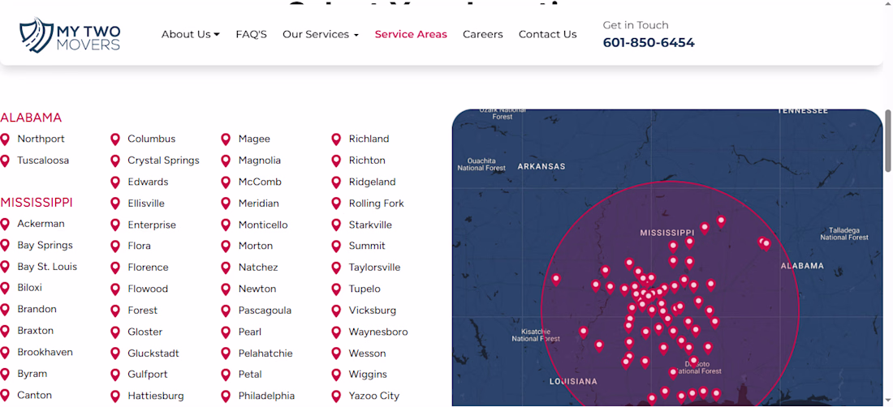Select the Petal location
This screenshot has height=407, width=893.
(x=250, y=374)
